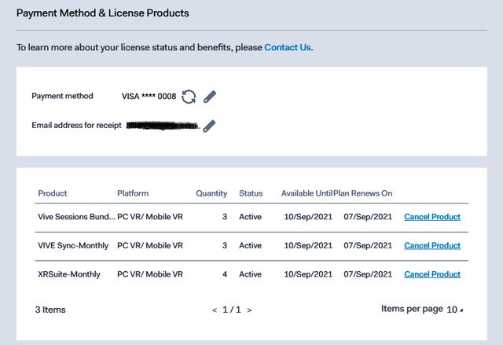
Task: Click the Available Until column header
Action: pos(307,193)
